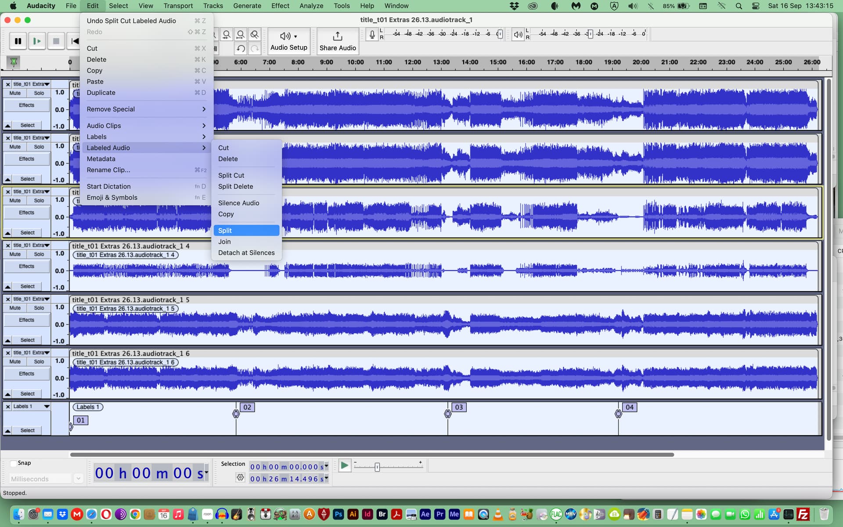
Task: Select Undo Split Cut Labeled Audio
Action: pyautogui.click(x=131, y=21)
